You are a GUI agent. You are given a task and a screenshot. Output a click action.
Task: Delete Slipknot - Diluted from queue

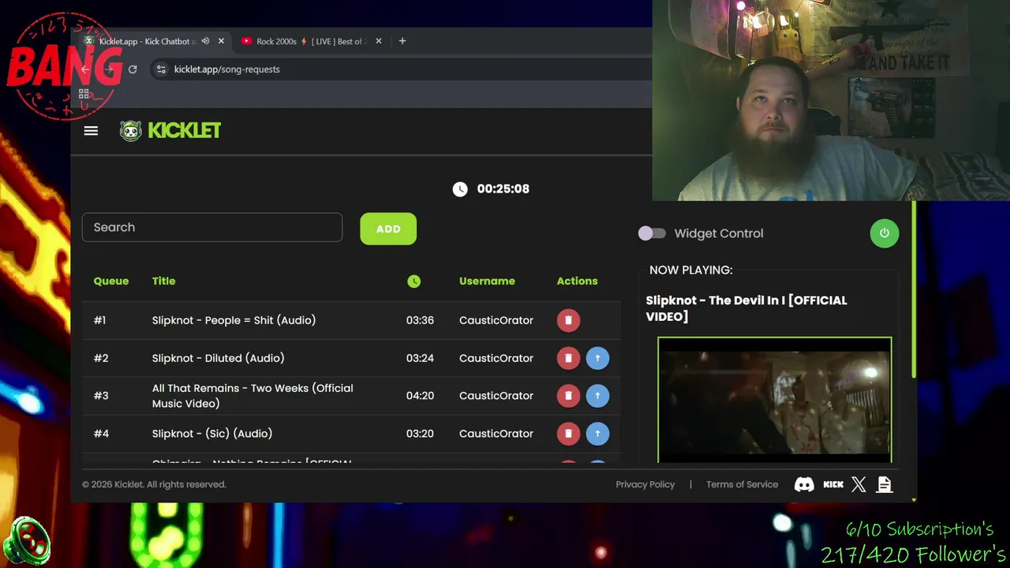(x=568, y=358)
